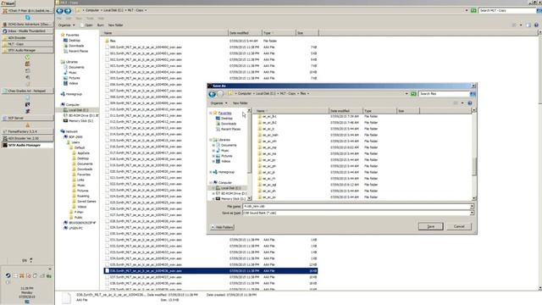Expand Homegroup in the Save As tree
Image resolution: width=542 pixels, height=305 pixels.
click(211, 172)
